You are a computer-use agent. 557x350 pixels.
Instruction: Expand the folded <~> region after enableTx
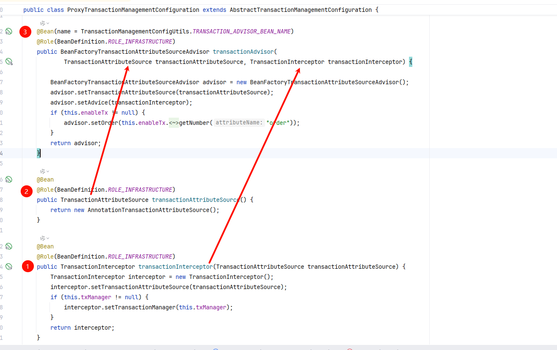point(174,123)
